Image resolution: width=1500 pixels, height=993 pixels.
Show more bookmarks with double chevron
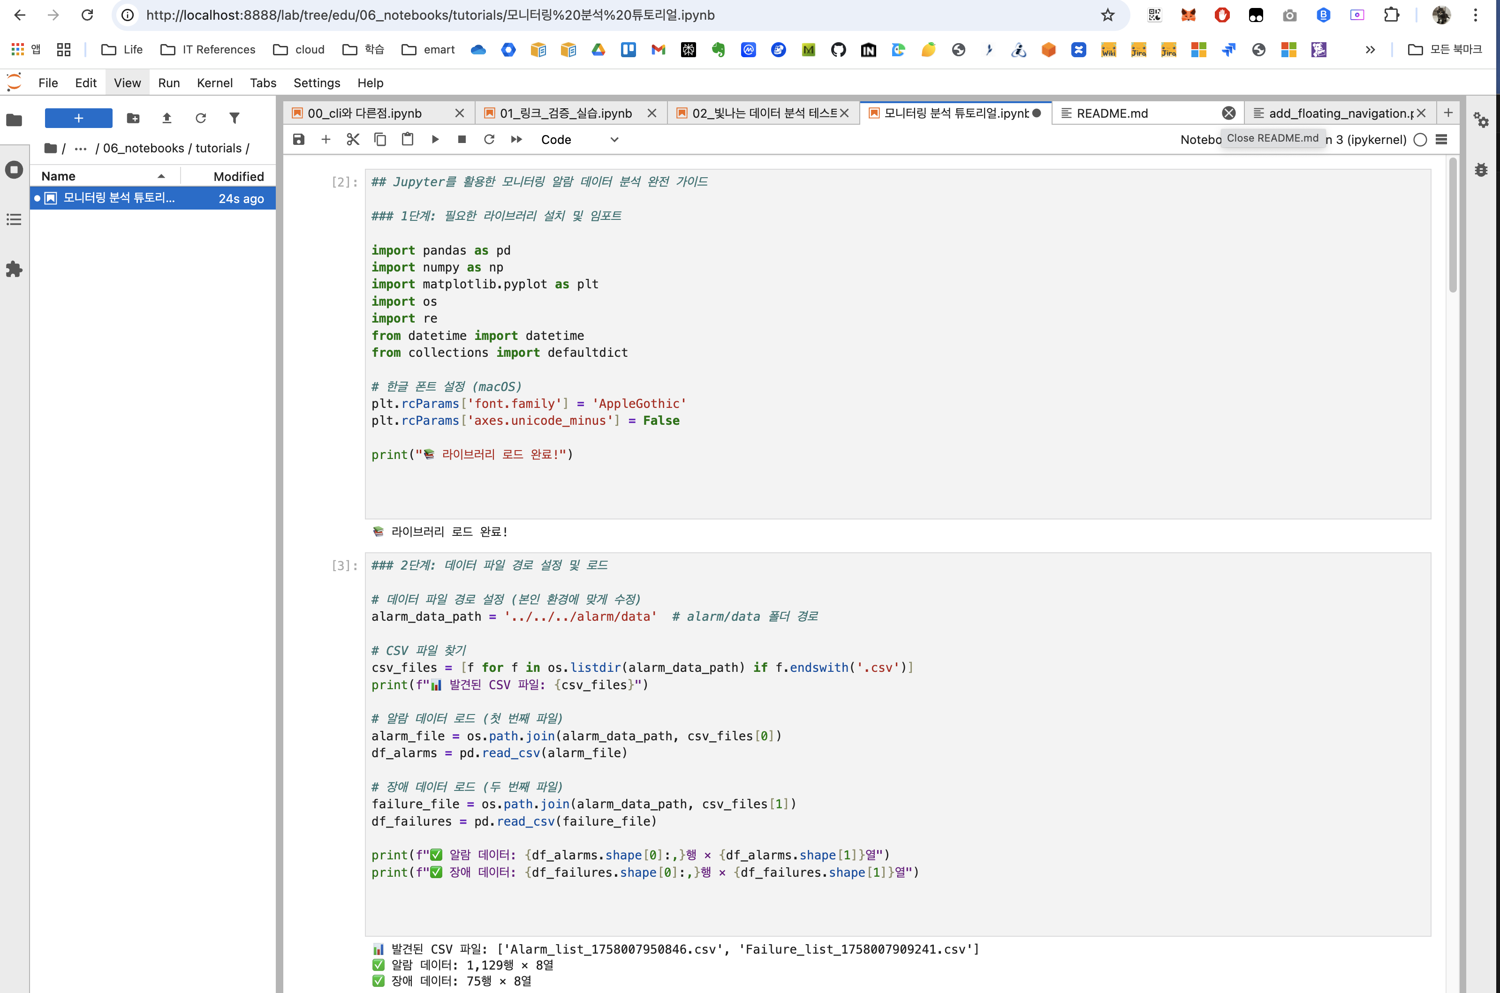(1370, 49)
